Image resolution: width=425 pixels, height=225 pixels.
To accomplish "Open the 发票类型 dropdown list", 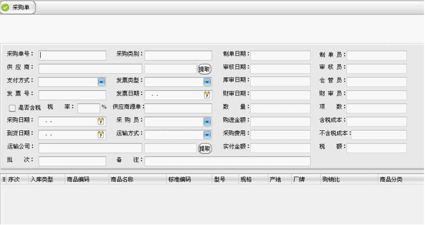I will [207, 81].
